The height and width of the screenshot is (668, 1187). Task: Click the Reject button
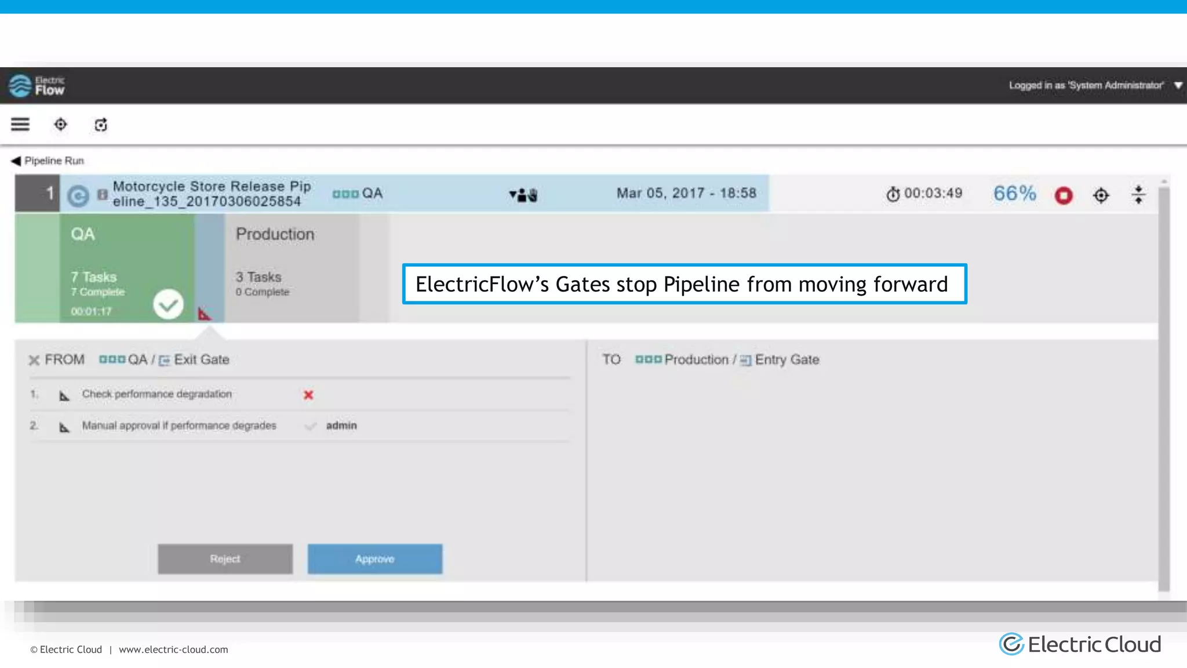point(225,559)
